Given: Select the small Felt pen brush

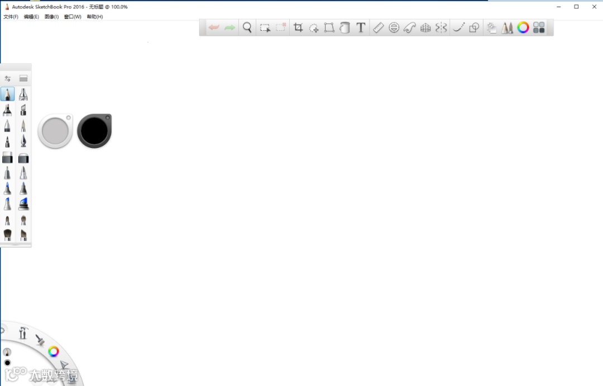Looking at the screenshot, I should [7, 141].
